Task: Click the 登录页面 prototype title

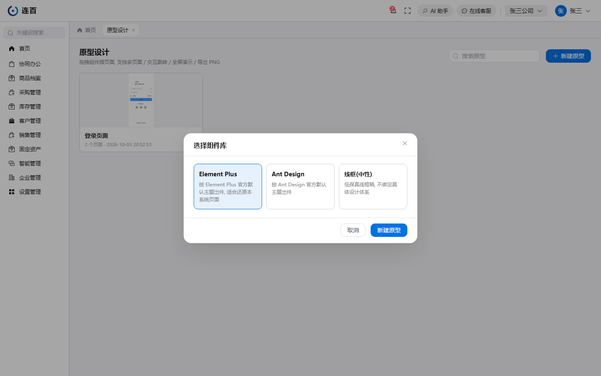Action: pyautogui.click(x=96, y=136)
